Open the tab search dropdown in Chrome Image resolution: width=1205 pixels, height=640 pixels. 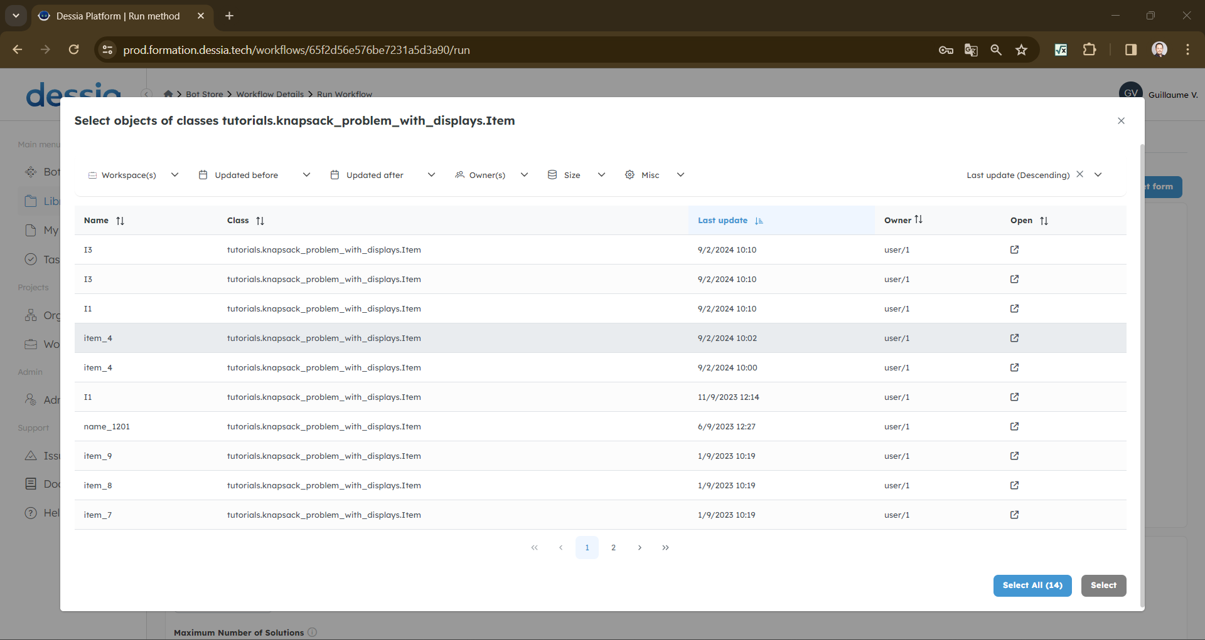click(16, 16)
